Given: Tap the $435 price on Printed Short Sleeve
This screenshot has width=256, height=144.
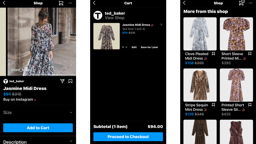Looking at the screenshot, I should pyautogui.click(x=226, y=114).
